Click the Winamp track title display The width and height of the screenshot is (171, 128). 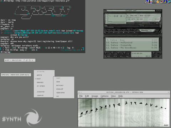point(139,16)
